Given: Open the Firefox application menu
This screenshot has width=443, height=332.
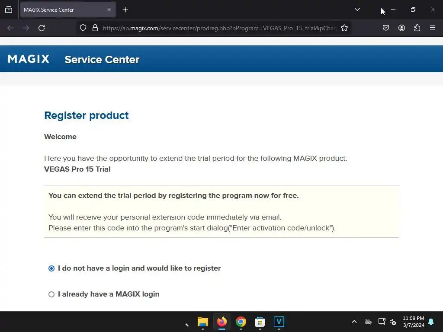Looking at the screenshot, I should pyautogui.click(x=433, y=28).
